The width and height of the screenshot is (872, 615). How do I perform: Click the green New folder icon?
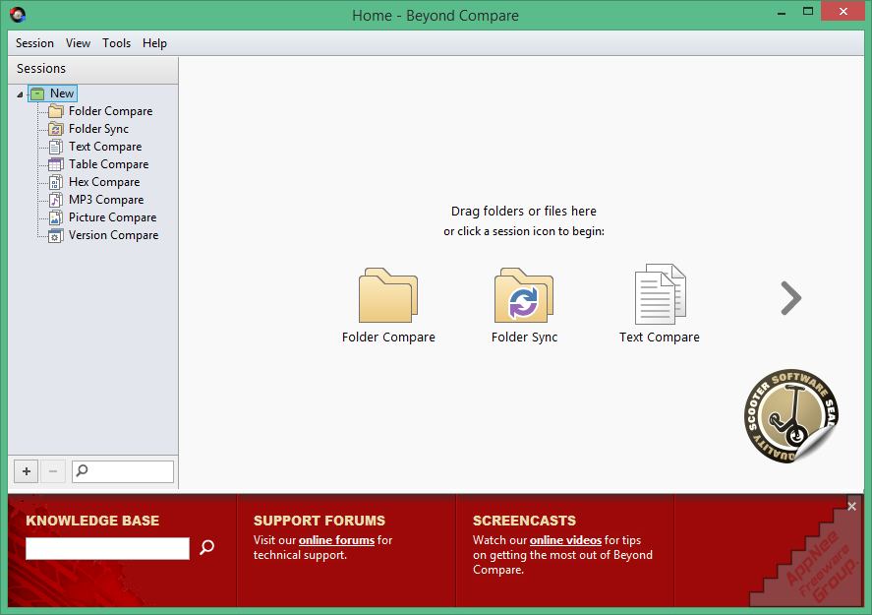click(37, 94)
